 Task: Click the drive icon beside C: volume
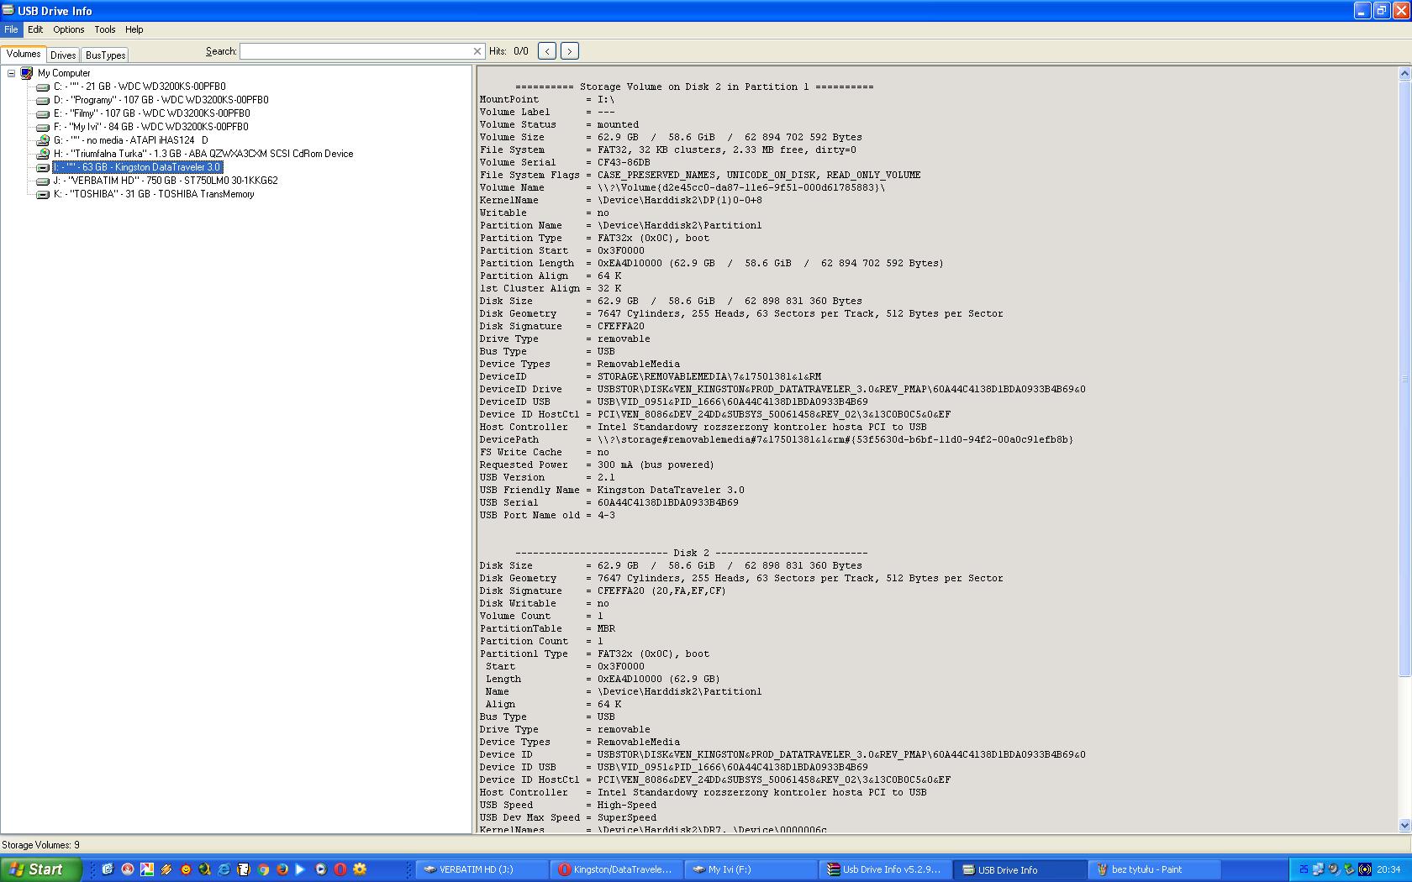[x=43, y=87]
